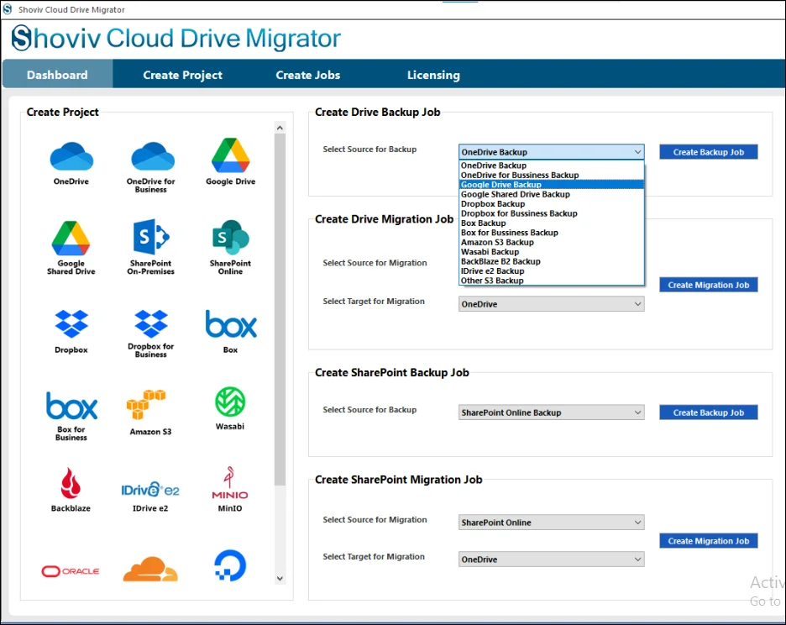
Task: Select Dropbox Backup from list
Action: pyautogui.click(x=552, y=203)
